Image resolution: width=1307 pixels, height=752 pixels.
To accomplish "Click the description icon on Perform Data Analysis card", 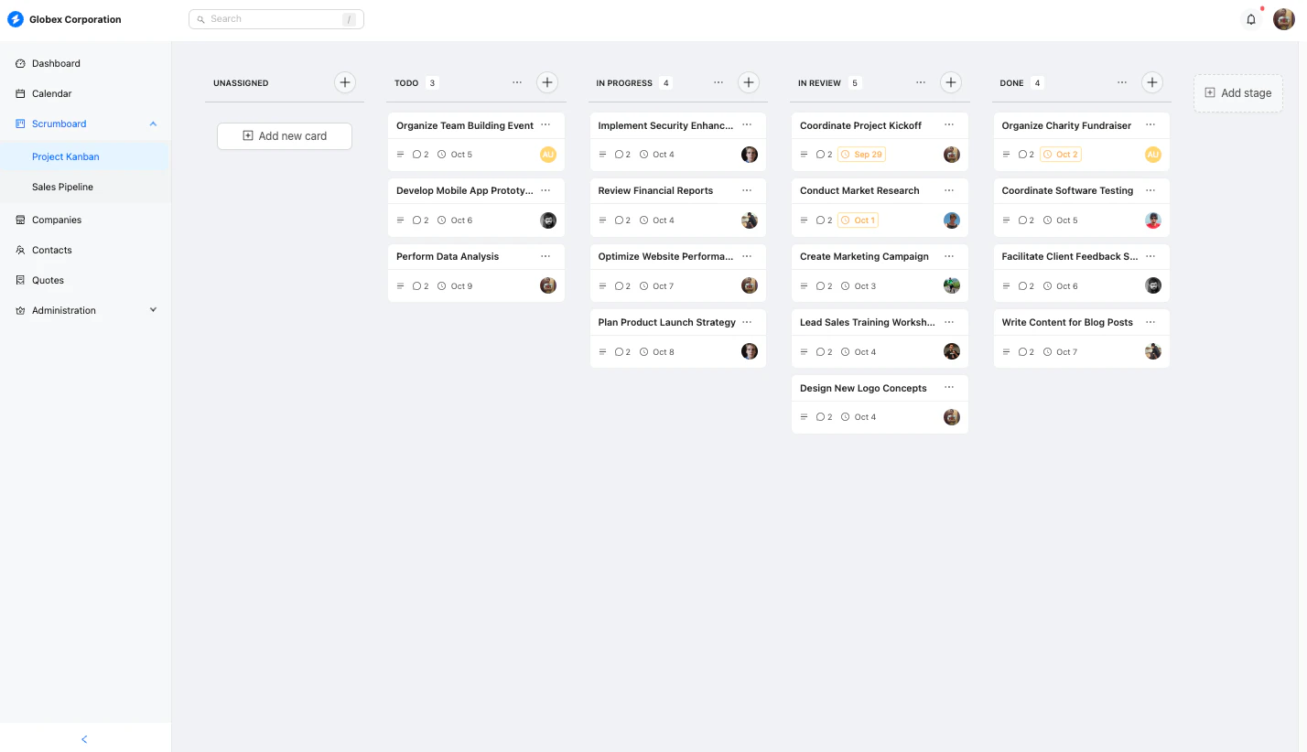I will [400, 285].
